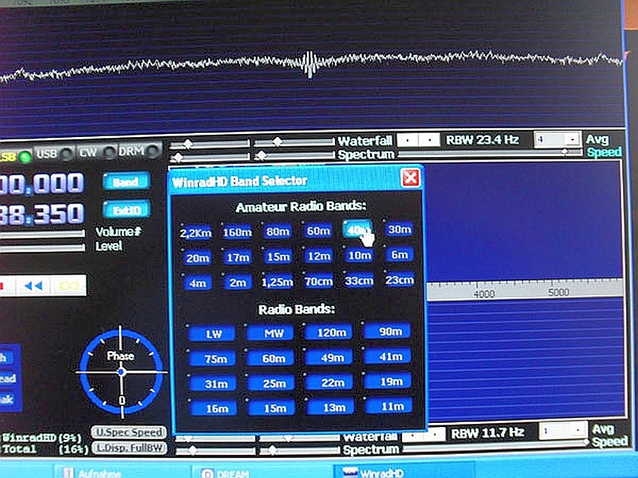Select the 41m radio band

click(x=389, y=356)
